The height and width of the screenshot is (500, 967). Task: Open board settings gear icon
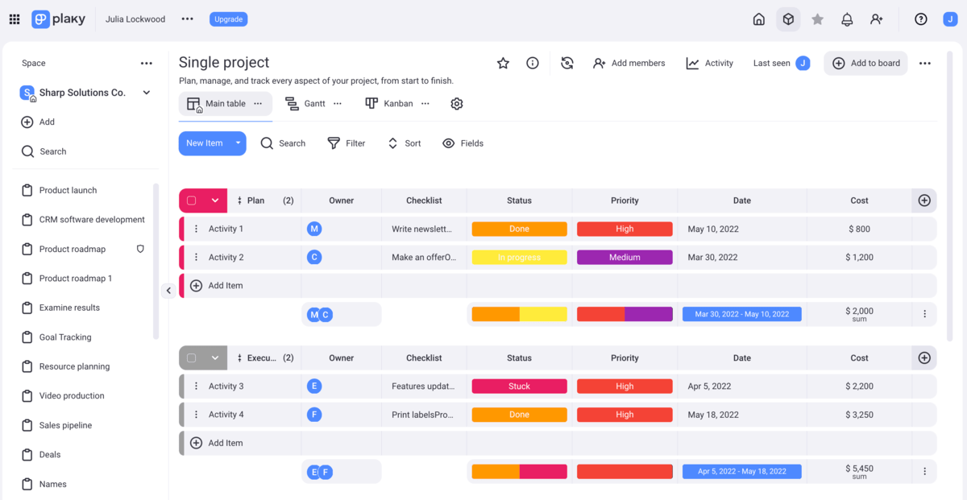click(x=457, y=104)
